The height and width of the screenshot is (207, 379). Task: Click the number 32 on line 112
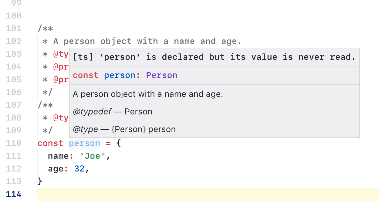click(x=79, y=168)
